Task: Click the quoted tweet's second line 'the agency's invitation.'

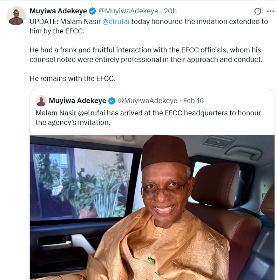Action: click(73, 122)
